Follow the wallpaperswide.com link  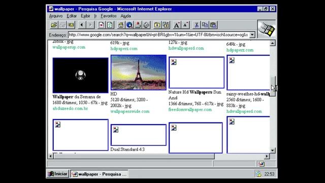130,111
